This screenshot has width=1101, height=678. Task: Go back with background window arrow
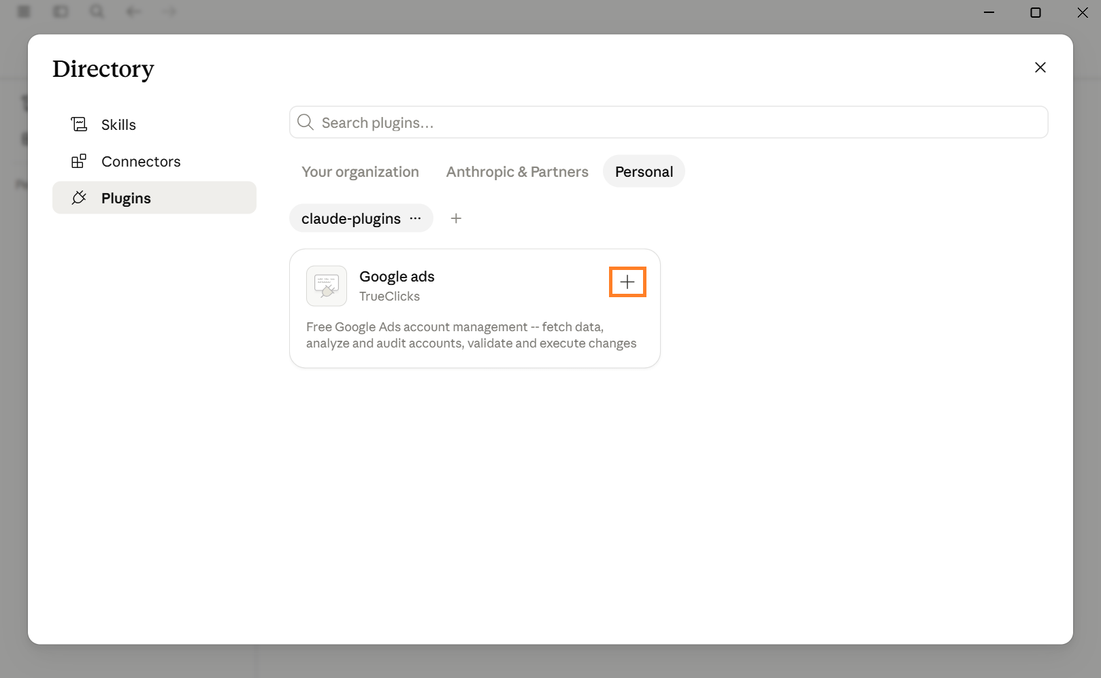pyautogui.click(x=133, y=12)
